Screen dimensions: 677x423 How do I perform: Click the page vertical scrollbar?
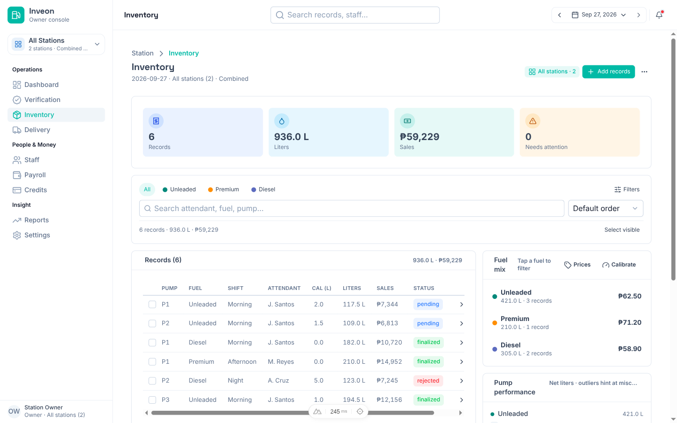(x=673, y=160)
